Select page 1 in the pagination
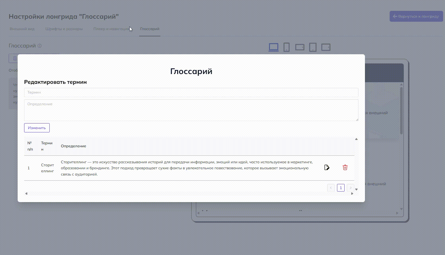 pyautogui.click(x=341, y=188)
